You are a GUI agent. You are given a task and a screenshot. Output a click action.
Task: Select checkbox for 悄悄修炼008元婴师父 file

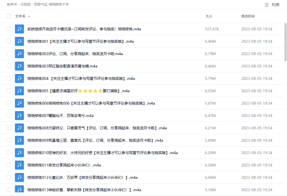coord(9,128)
